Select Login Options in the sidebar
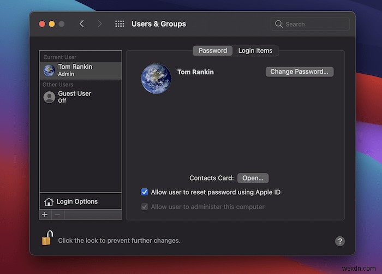Screen dimensions: 382x274 coord(80,201)
